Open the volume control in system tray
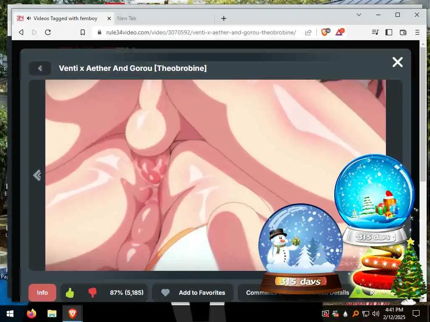Viewport: 430px width, 322px height. (376, 314)
